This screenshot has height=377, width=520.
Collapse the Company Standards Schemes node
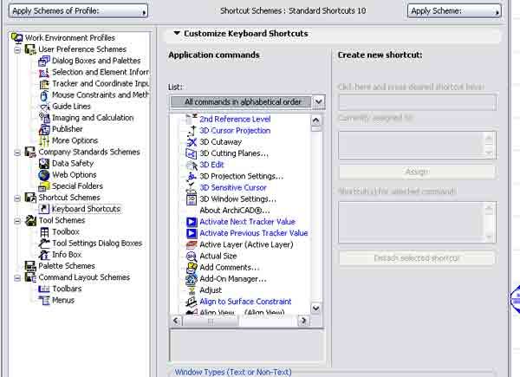(17, 153)
